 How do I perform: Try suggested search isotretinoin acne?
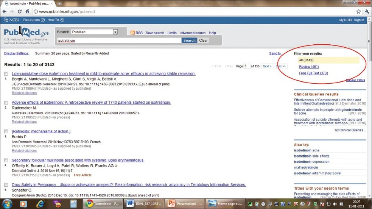[x=307, y=150]
